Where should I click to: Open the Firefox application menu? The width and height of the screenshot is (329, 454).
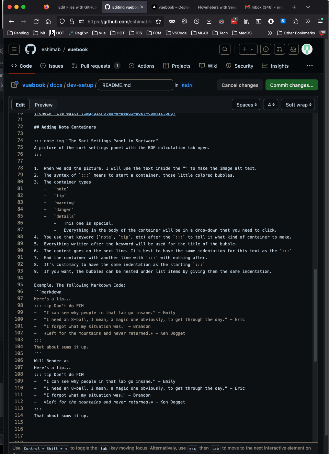[320, 21]
